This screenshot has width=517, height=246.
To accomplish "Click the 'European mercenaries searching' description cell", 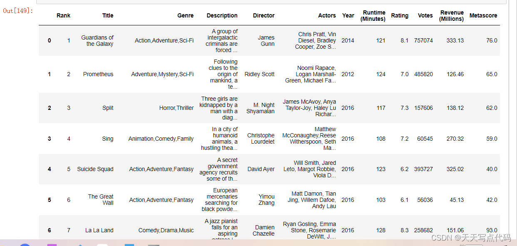I will [220, 200].
